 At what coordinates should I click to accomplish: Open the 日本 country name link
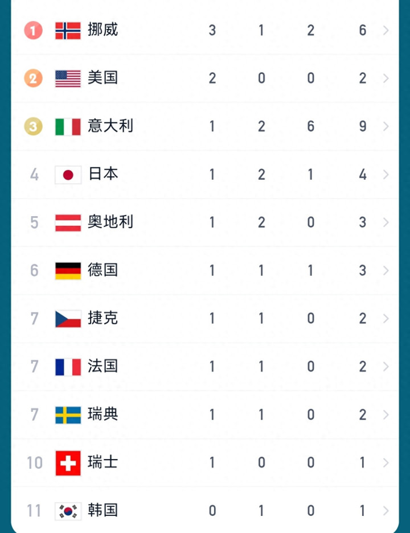click(103, 174)
